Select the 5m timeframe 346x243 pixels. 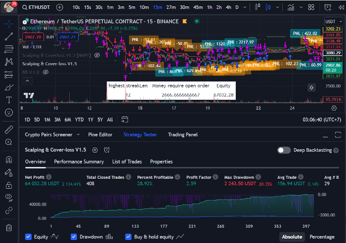(x=132, y=7)
